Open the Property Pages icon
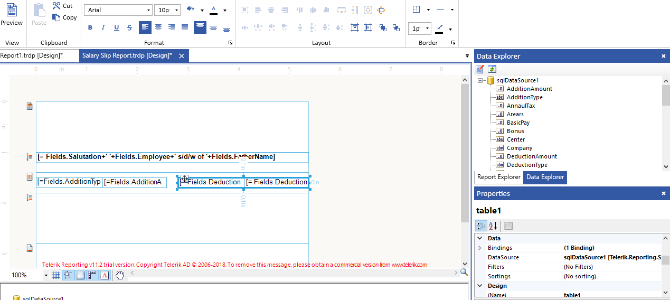670x300 pixels. click(508, 226)
